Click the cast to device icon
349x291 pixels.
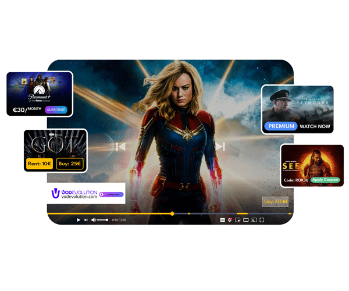coord(254,220)
